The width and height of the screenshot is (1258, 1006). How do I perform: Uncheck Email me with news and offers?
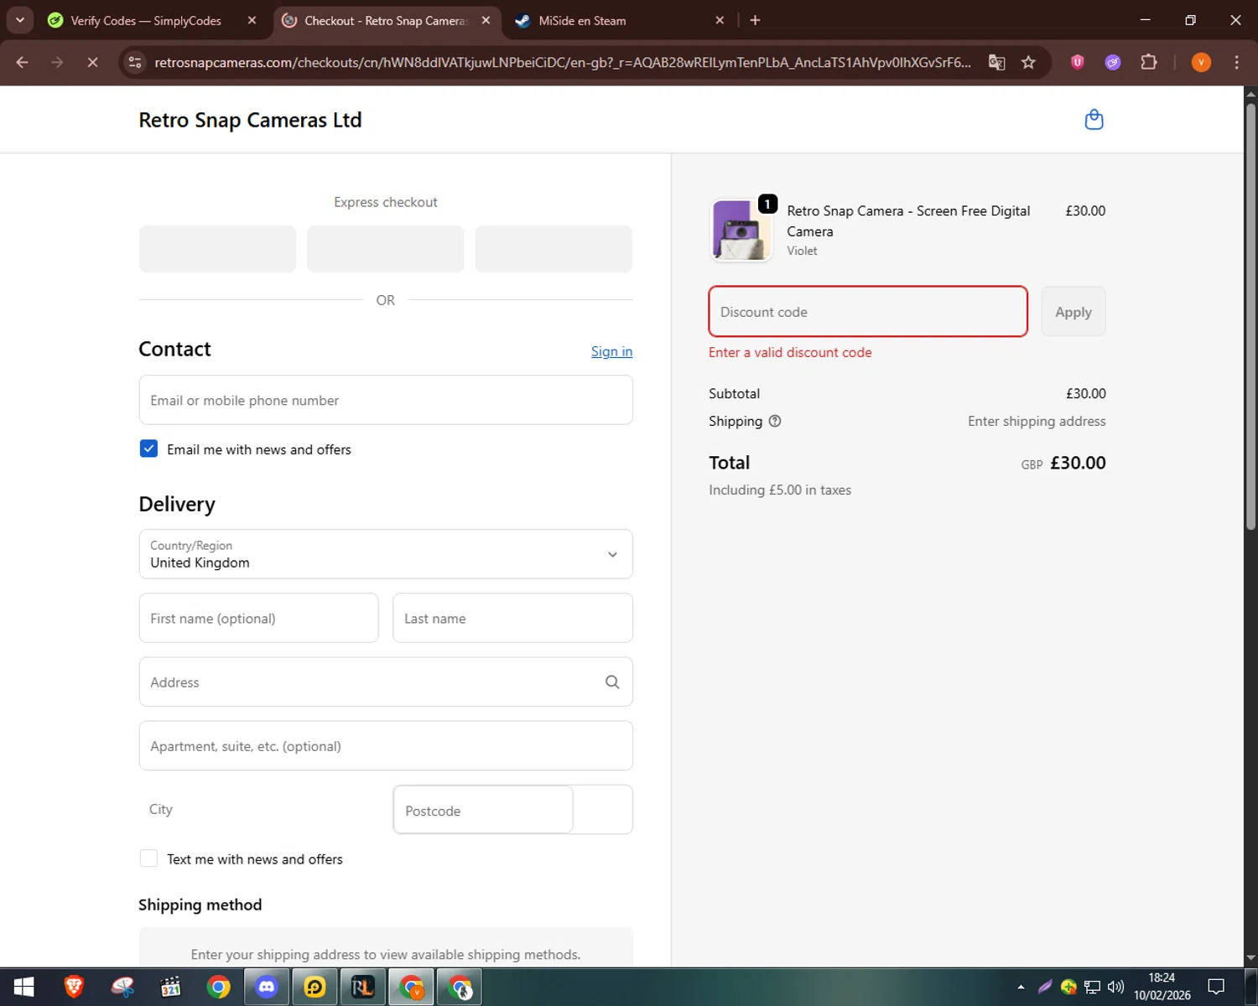click(148, 449)
